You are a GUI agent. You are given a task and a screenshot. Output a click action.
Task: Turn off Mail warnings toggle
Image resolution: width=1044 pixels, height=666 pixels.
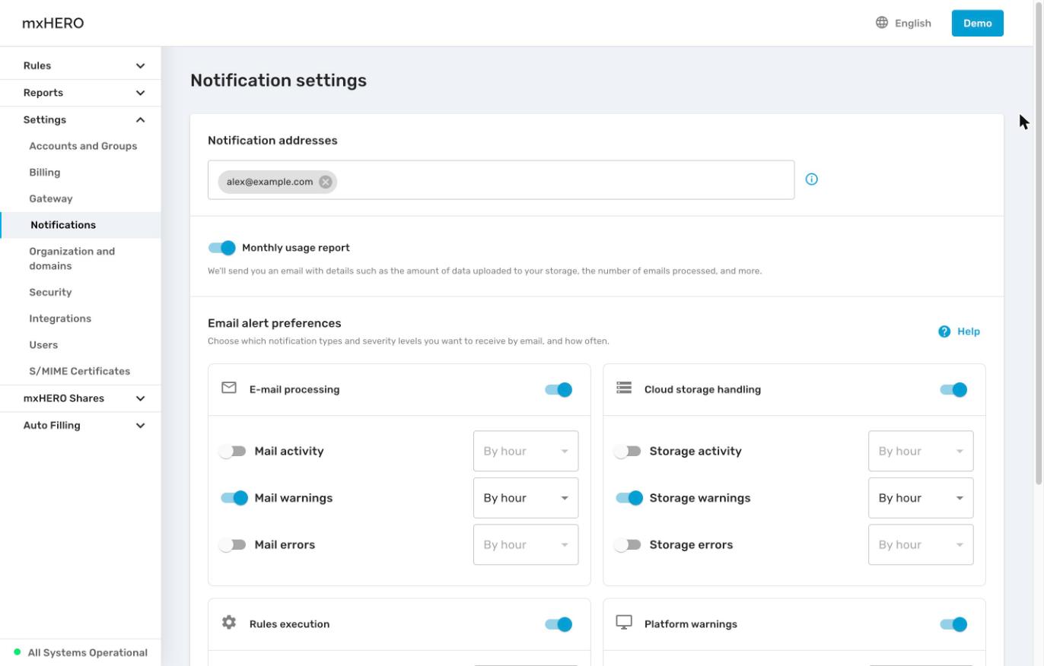click(234, 498)
